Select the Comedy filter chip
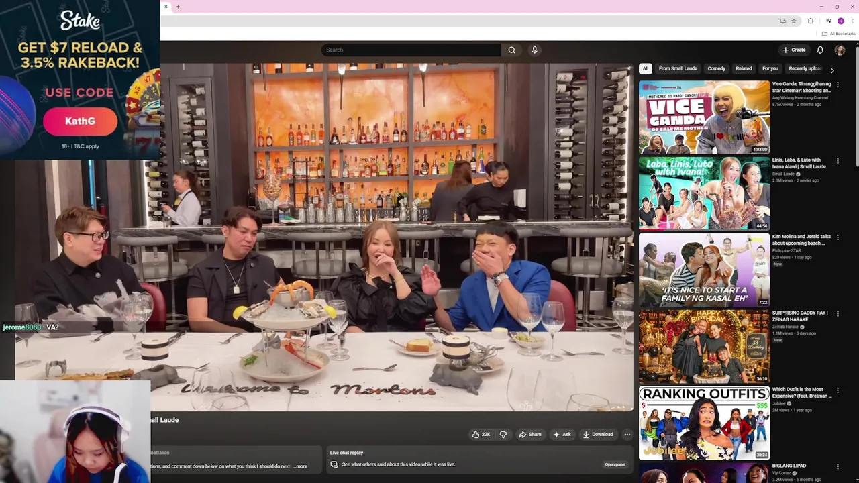Screen dimensions: 859x483 [x=716, y=68]
